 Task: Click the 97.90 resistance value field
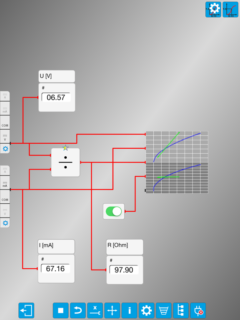click(124, 270)
